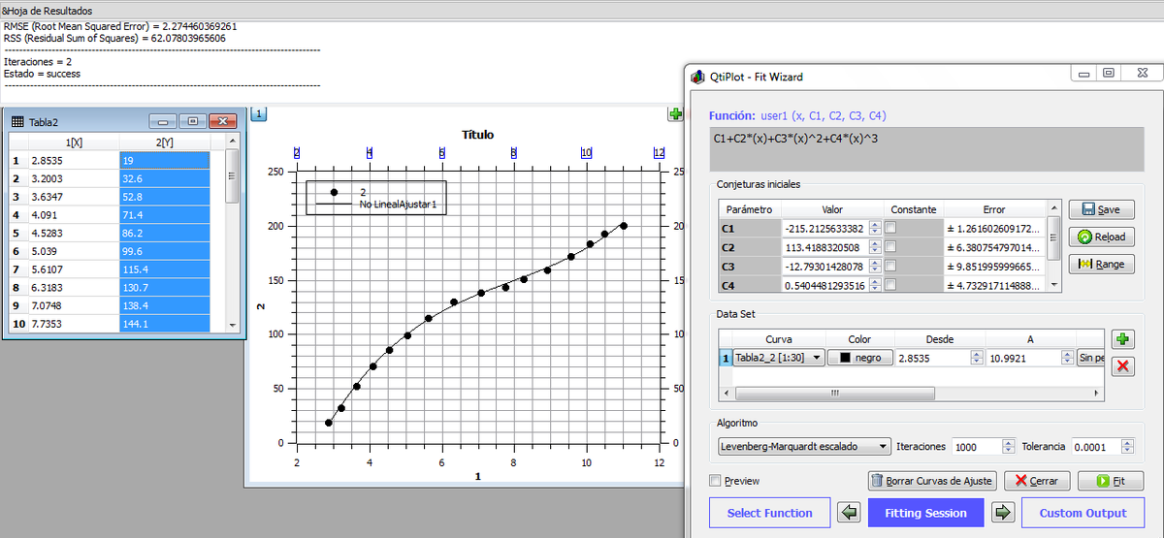Add a data set with green plus
Image resolution: width=1164 pixels, height=538 pixels.
(1122, 339)
